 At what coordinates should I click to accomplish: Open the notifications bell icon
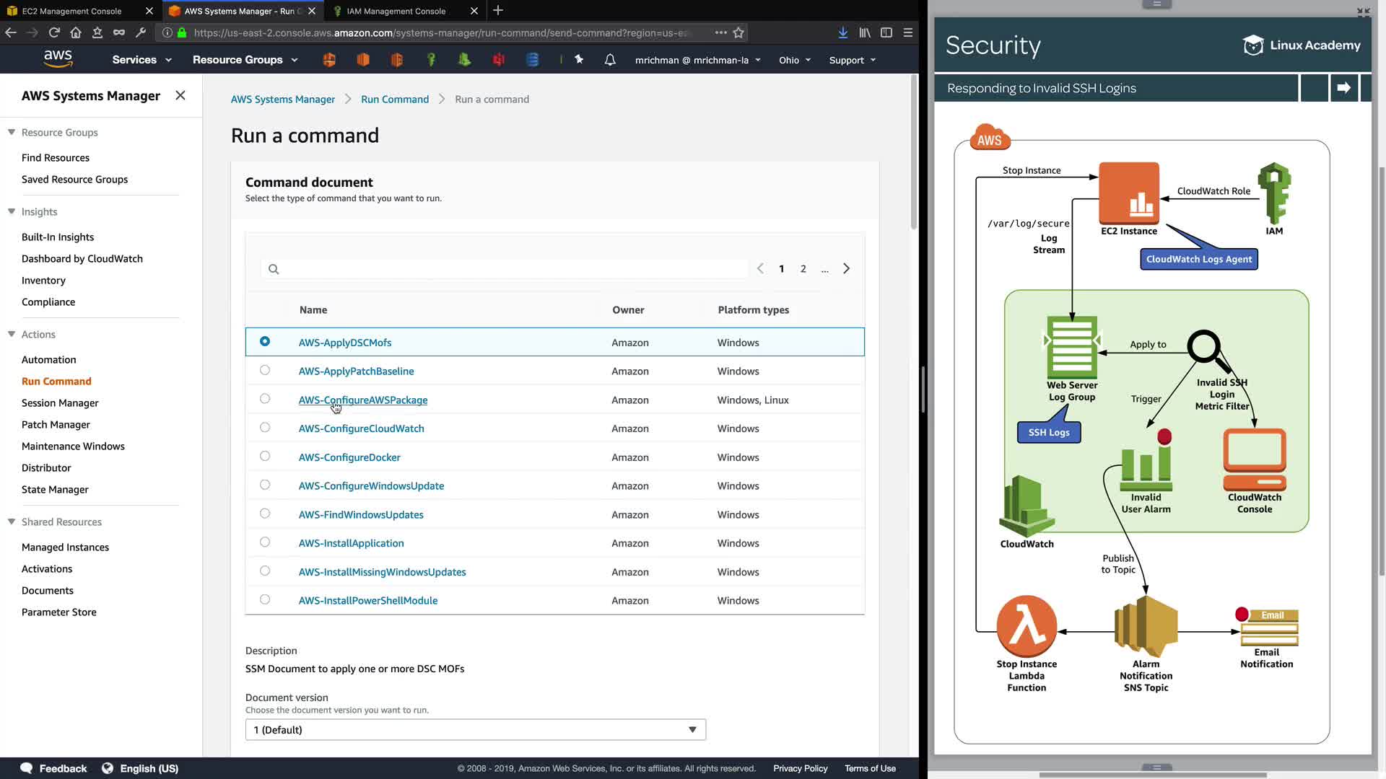(x=610, y=60)
